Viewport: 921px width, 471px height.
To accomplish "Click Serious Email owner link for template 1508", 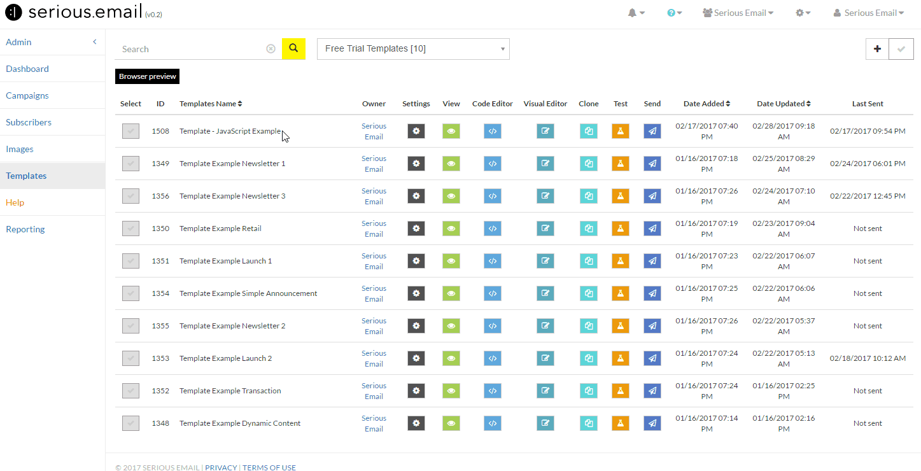I will point(374,131).
